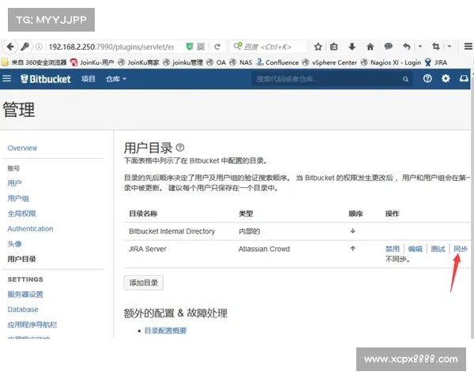Click the undo arrow toolbar icon
The height and width of the screenshot is (379, 474).
(x=407, y=47)
